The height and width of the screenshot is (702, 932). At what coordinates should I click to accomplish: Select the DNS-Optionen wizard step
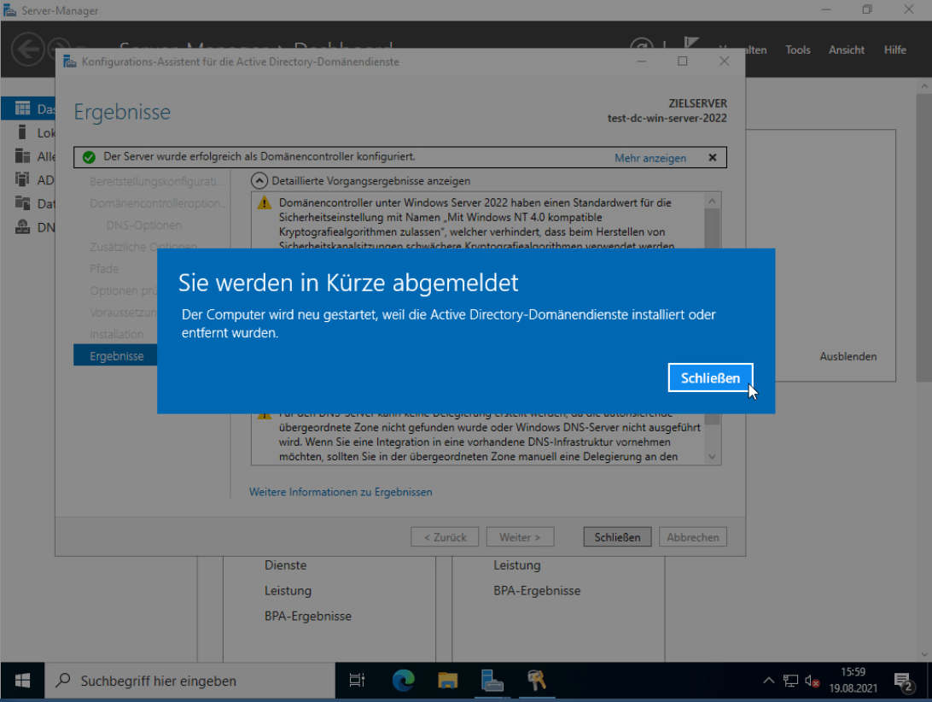144,225
